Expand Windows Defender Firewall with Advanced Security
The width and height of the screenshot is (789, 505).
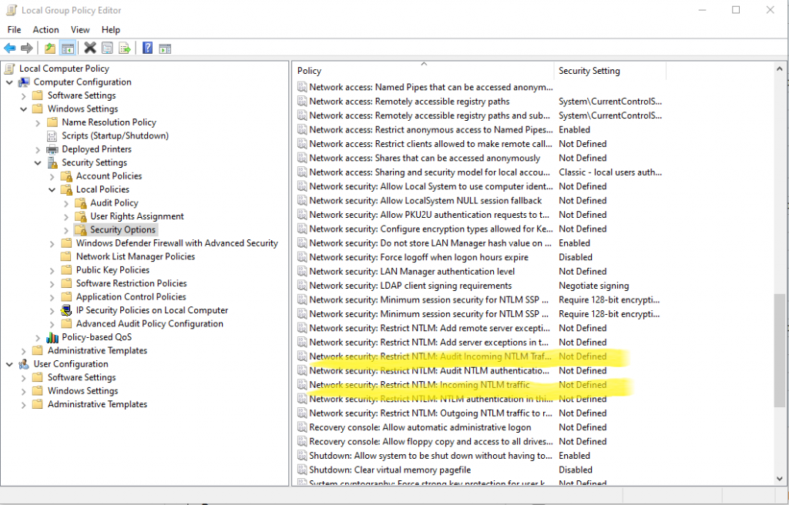pyautogui.click(x=51, y=242)
